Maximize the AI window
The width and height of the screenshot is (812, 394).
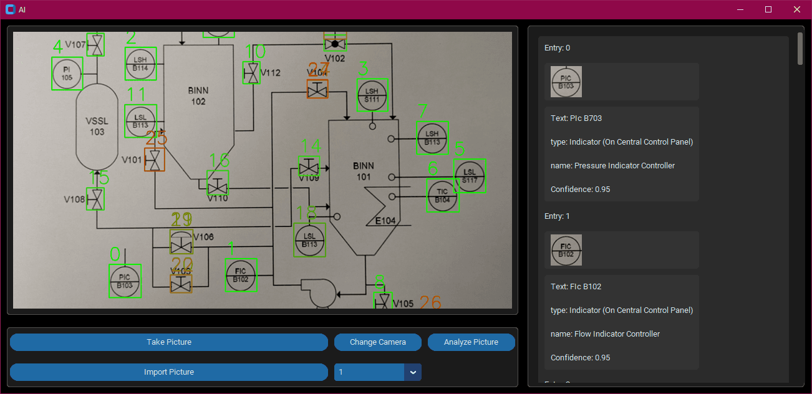coord(768,9)
